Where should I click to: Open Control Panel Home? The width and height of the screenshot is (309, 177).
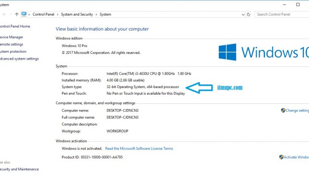tap(15, 26)
